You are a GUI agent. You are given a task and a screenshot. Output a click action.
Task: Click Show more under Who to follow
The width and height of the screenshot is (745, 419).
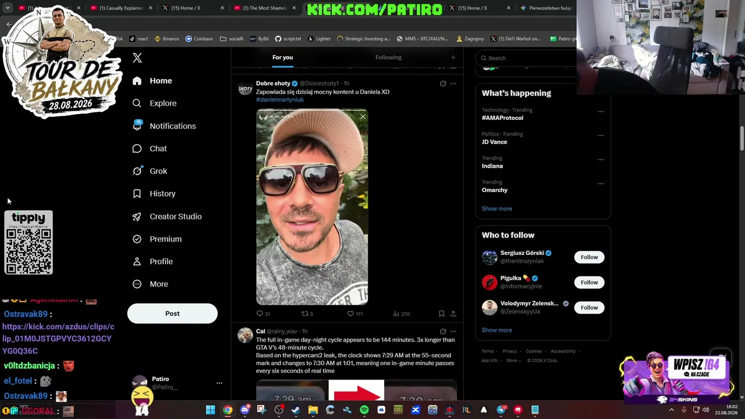coord(497,330)
